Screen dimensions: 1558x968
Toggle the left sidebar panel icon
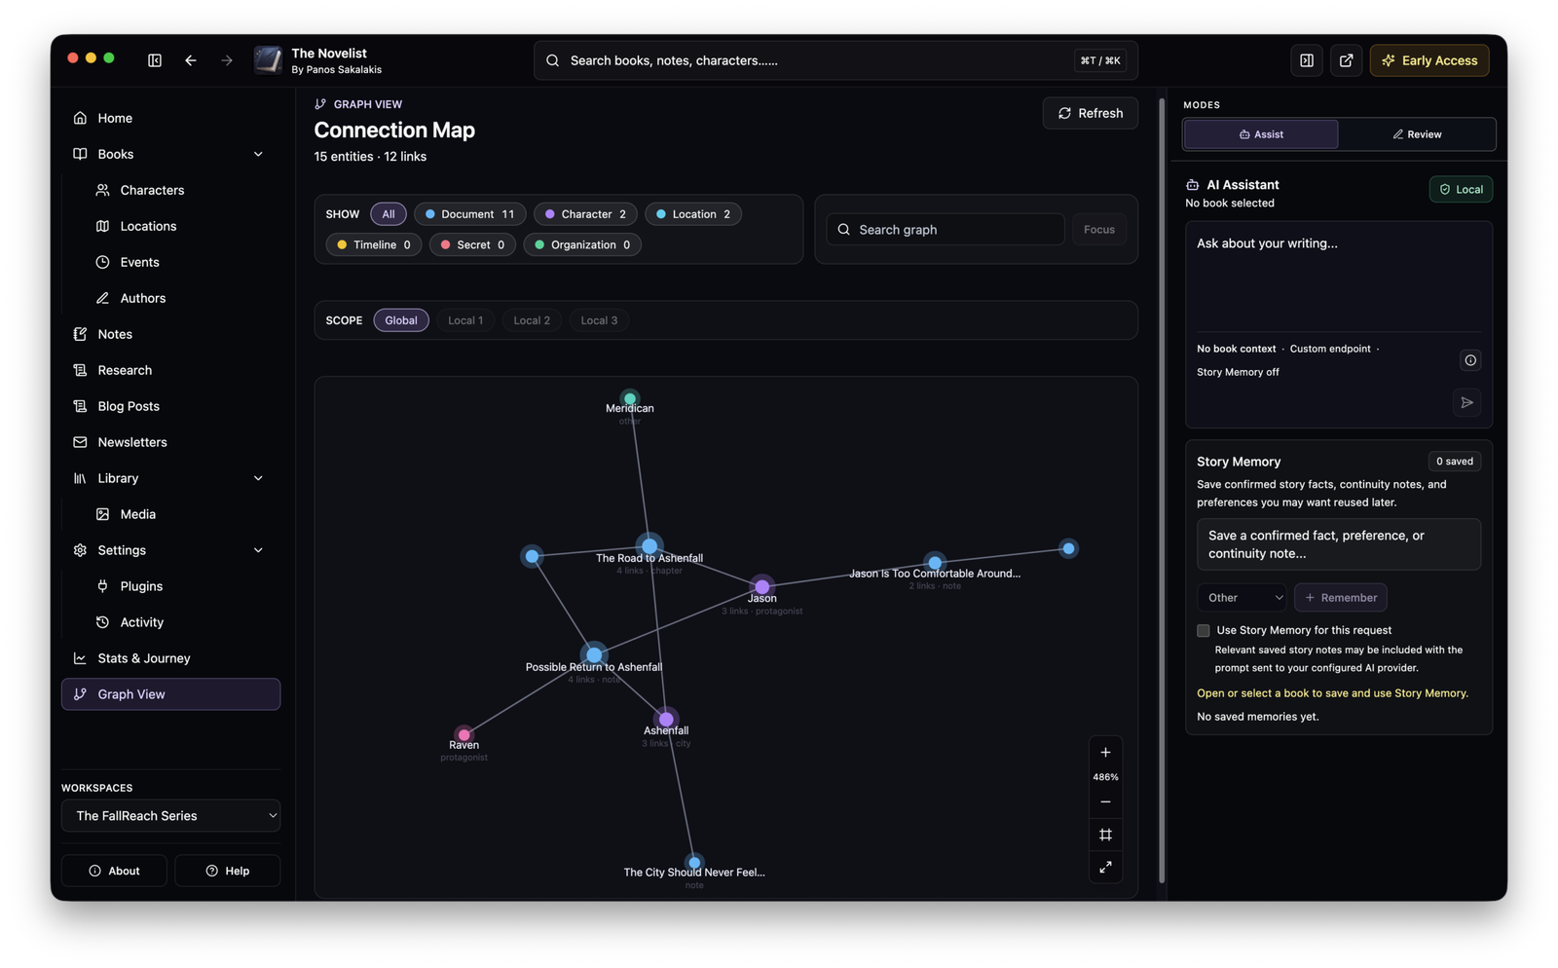click(x=155, y=60)
